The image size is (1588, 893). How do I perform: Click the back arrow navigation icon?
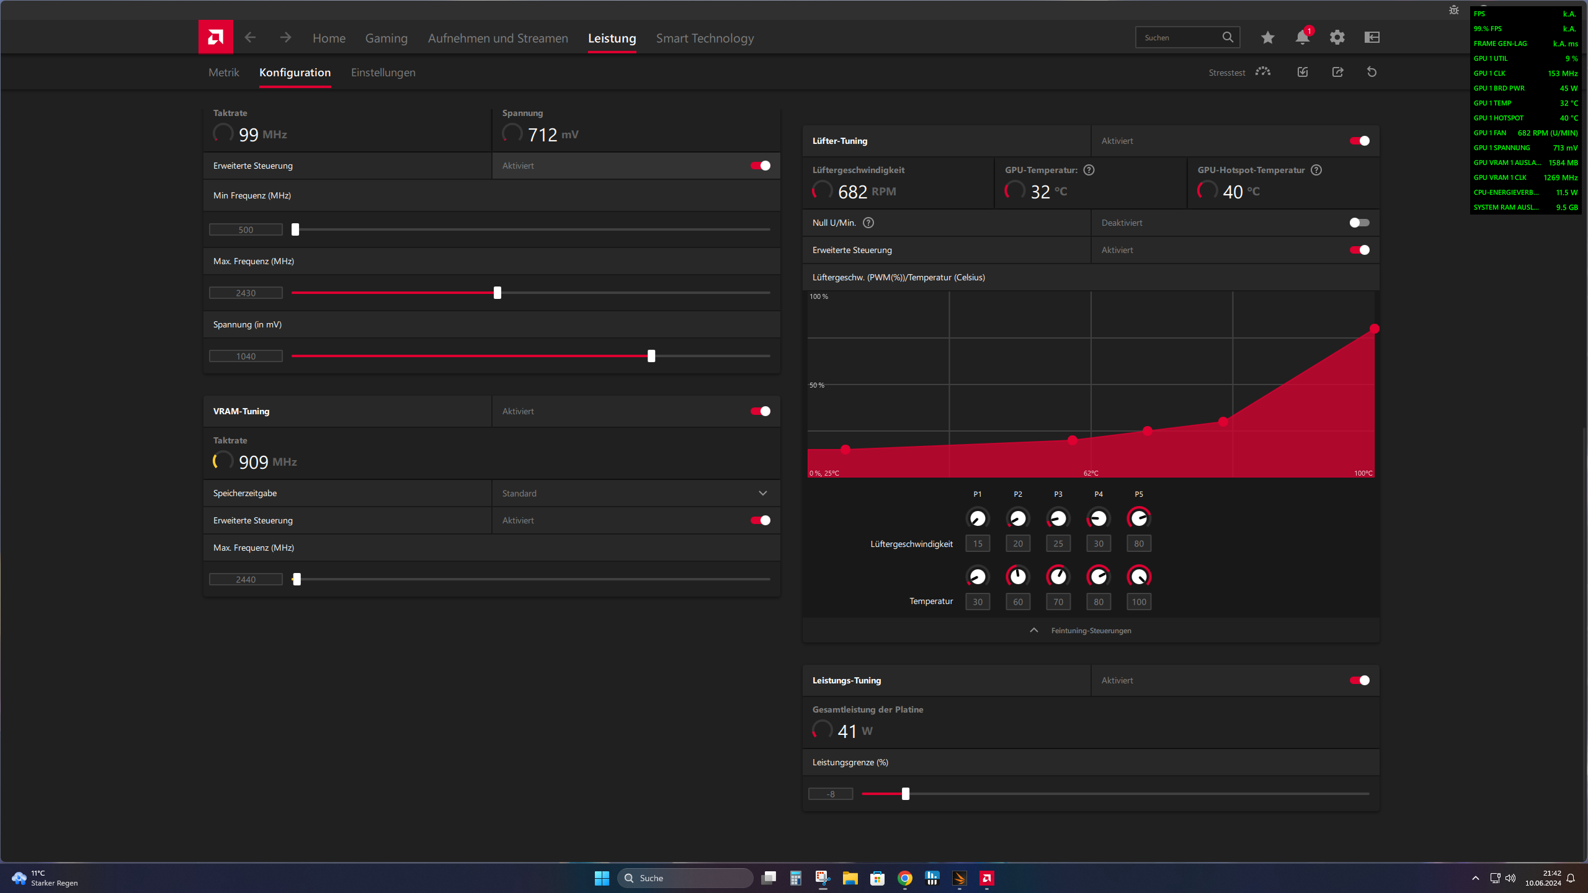(x=250, y=37)
